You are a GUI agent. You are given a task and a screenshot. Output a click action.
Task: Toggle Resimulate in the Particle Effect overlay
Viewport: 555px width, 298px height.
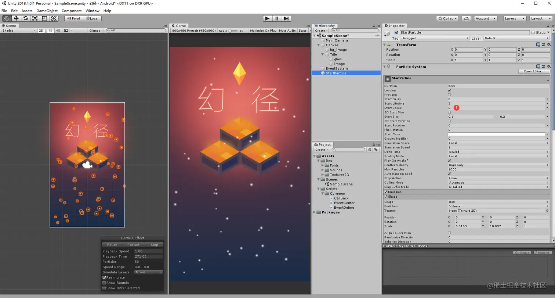[104, 278]
